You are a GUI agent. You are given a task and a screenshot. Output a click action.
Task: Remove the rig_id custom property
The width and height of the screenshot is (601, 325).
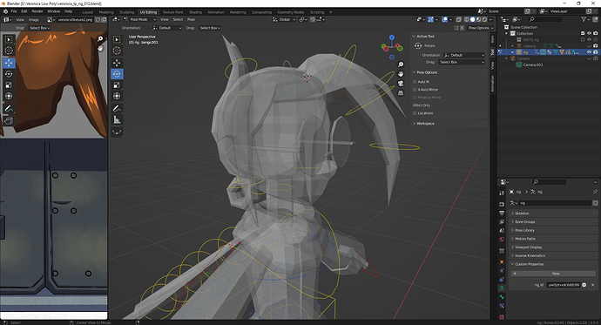pyautogui.click(x=592, y=285)
